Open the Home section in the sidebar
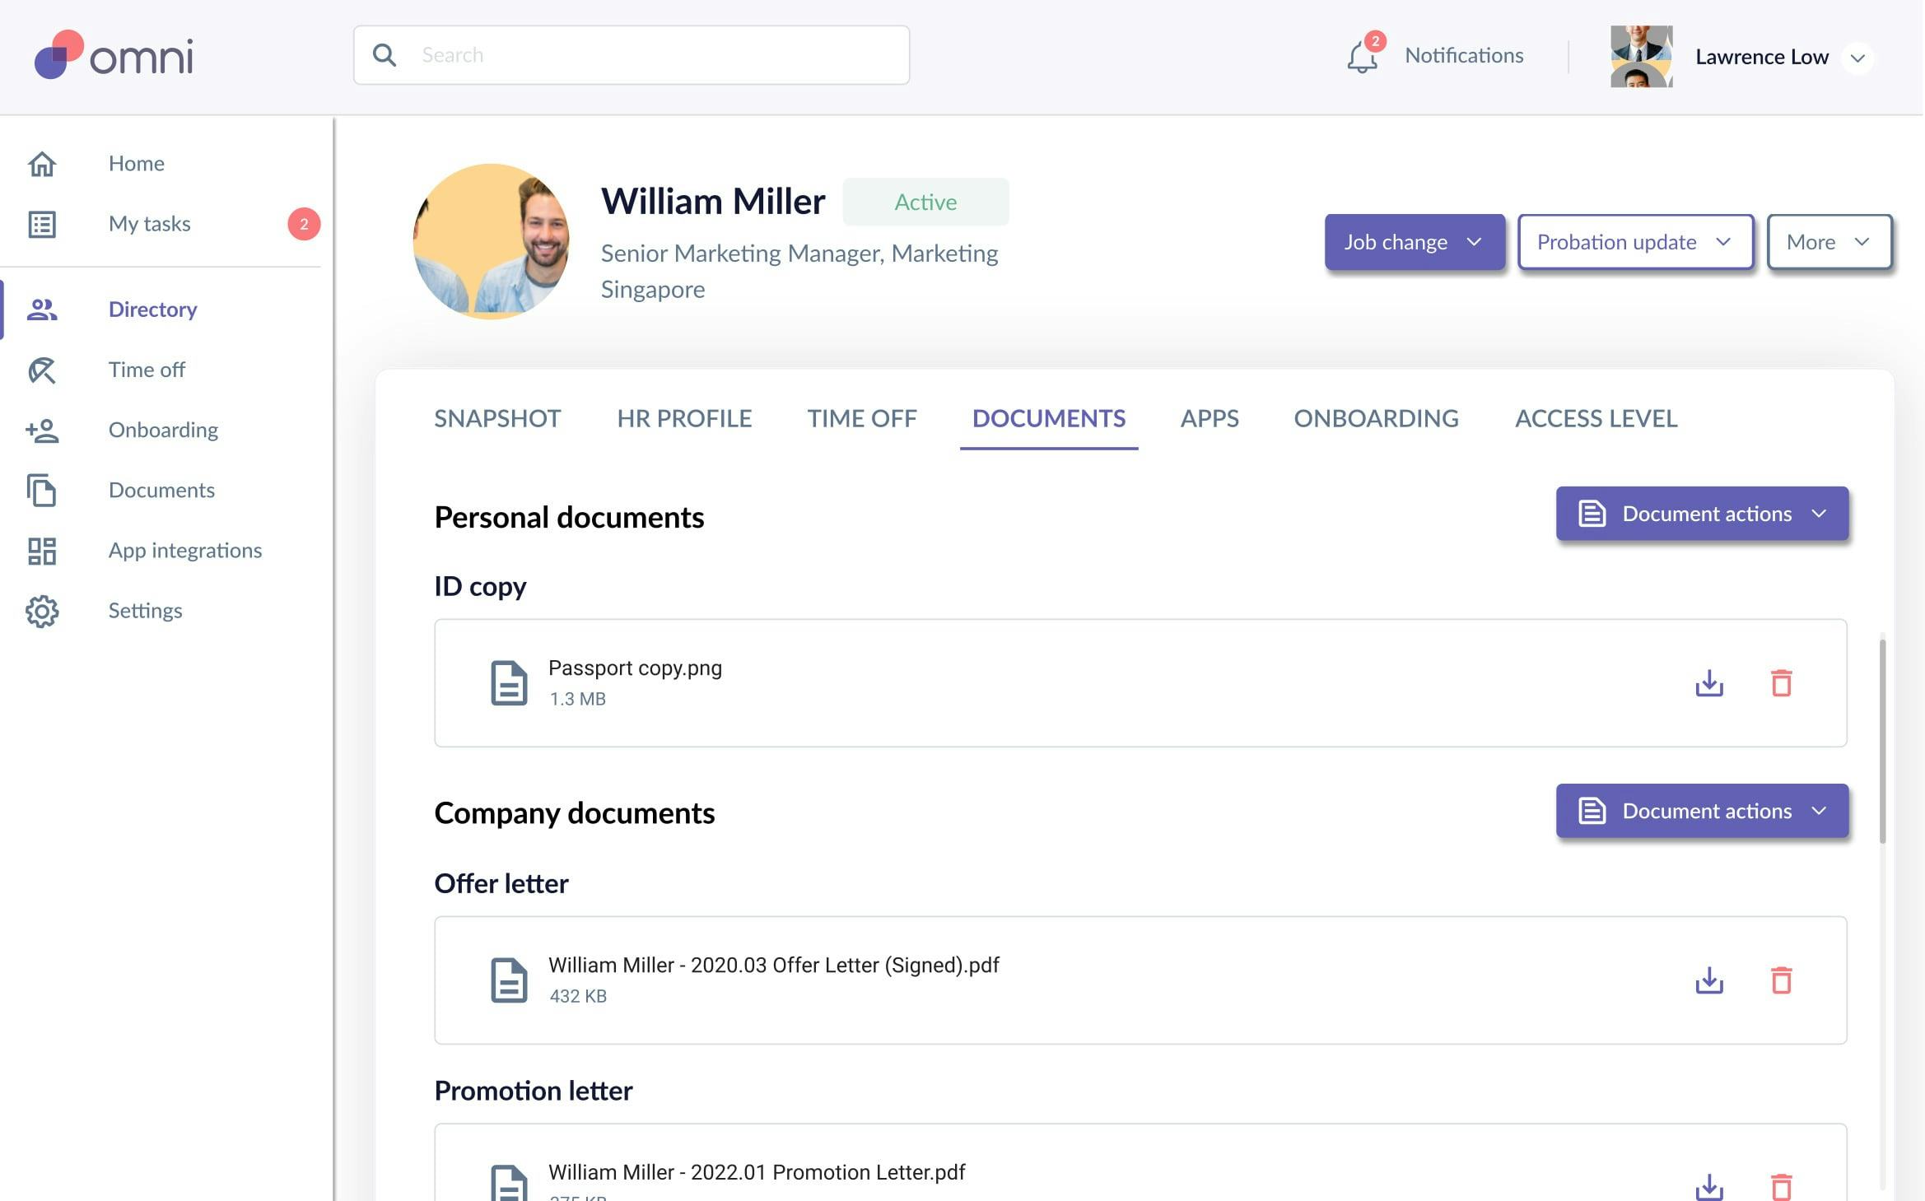 tap(136, 163)
